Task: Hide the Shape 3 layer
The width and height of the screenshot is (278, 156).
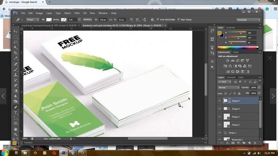Action: [x=219, y=117]
